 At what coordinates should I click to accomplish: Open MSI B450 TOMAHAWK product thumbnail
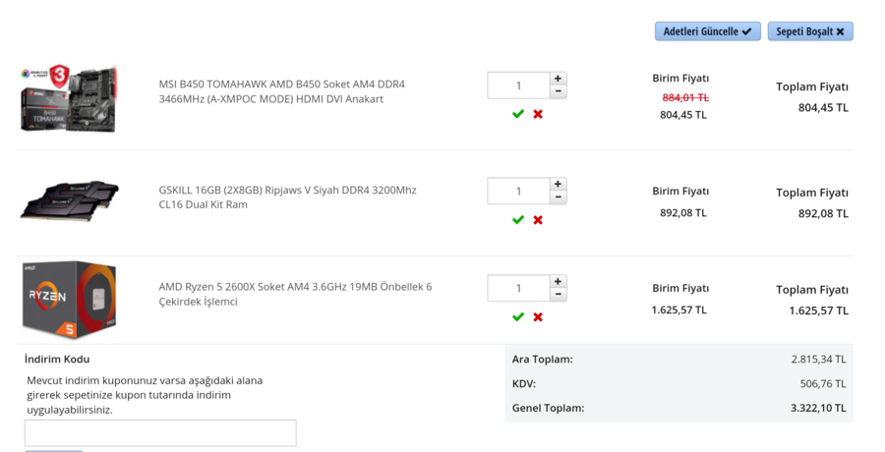point(69,99)
